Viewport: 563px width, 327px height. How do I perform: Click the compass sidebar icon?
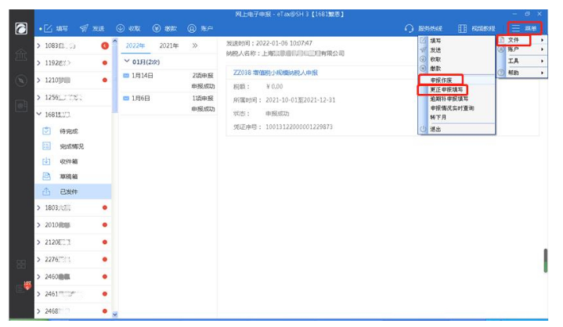pyautogui.click(x=21, y=81)
